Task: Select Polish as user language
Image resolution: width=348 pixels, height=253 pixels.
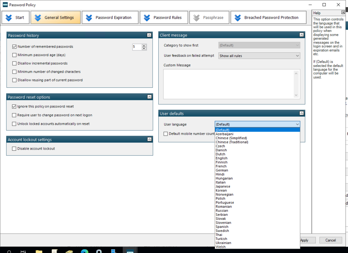Action: tap(258, 198)
